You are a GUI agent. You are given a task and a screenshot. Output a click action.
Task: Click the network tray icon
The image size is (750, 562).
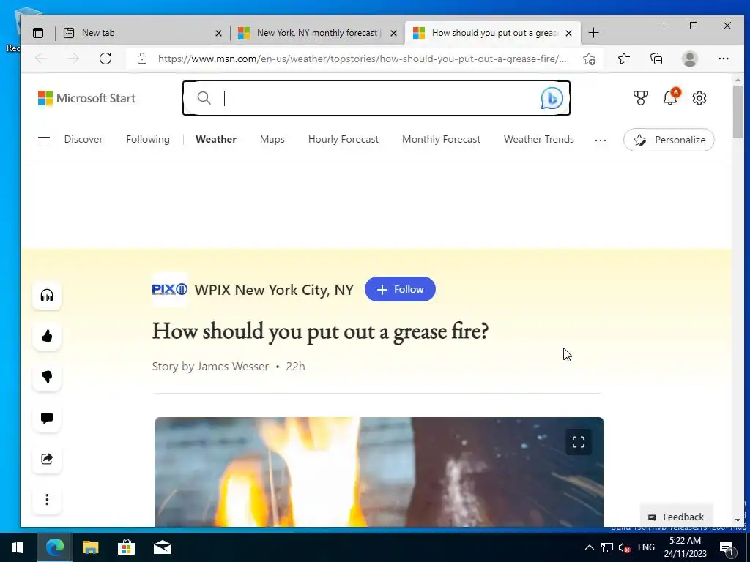pos(607,547)
